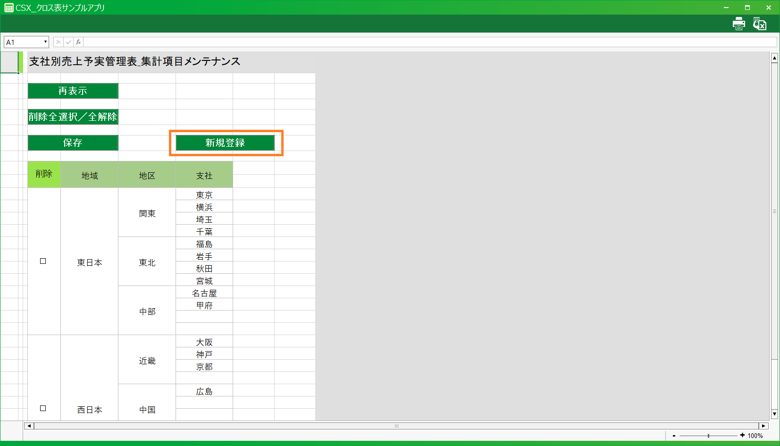Click the horizontal scrollbar right arrow
The height and width of the screenshot is (446, 780).
tap(763, 426)
